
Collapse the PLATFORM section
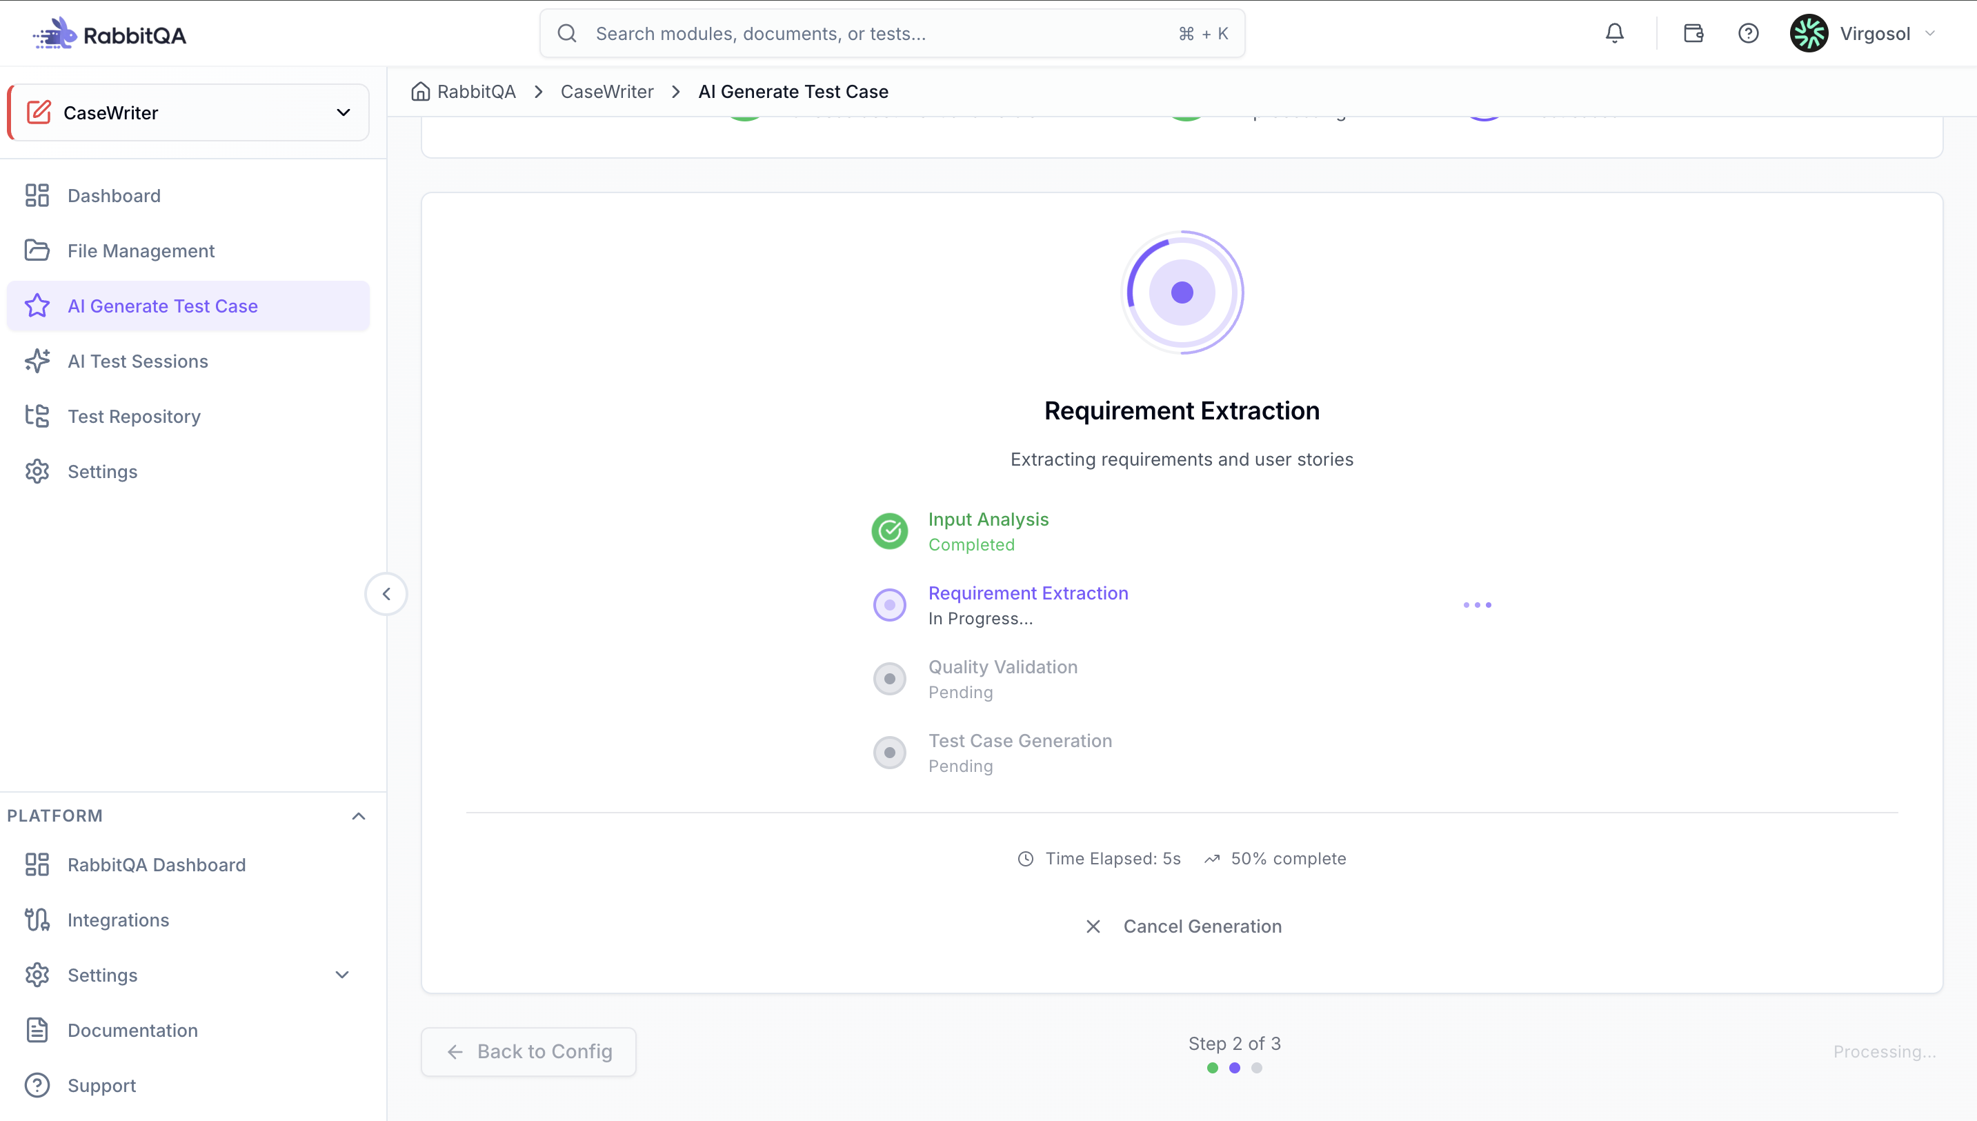click(x=358, y=816)
